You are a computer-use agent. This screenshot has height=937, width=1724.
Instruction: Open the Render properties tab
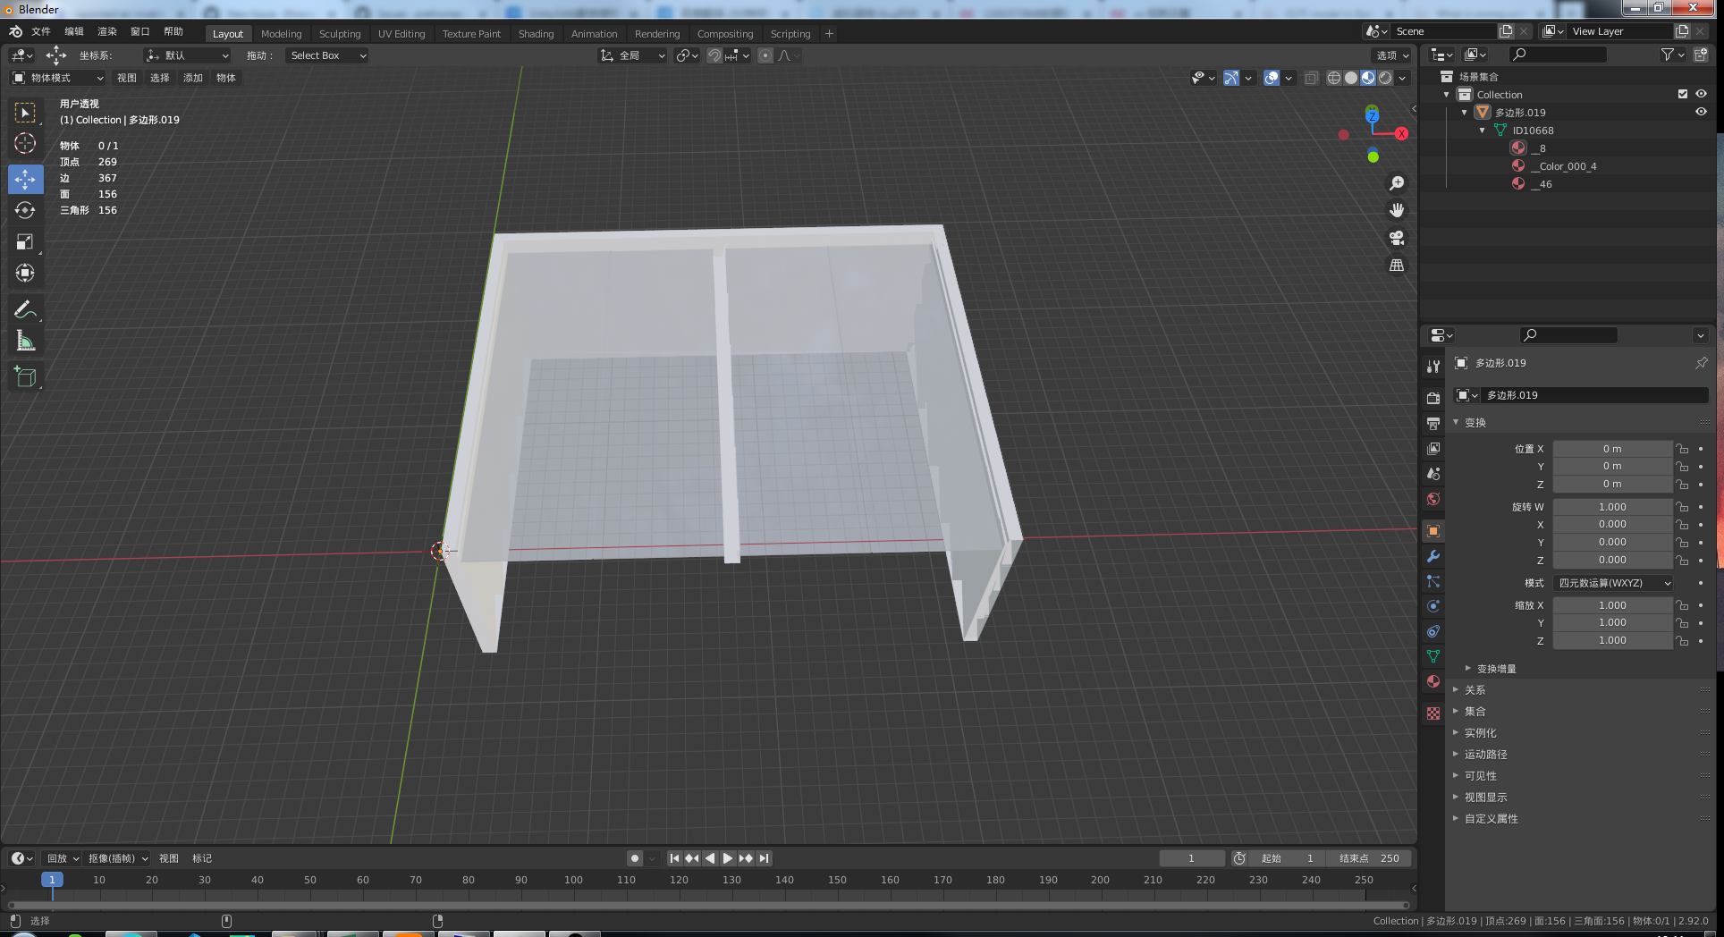tap(1433, 397)
